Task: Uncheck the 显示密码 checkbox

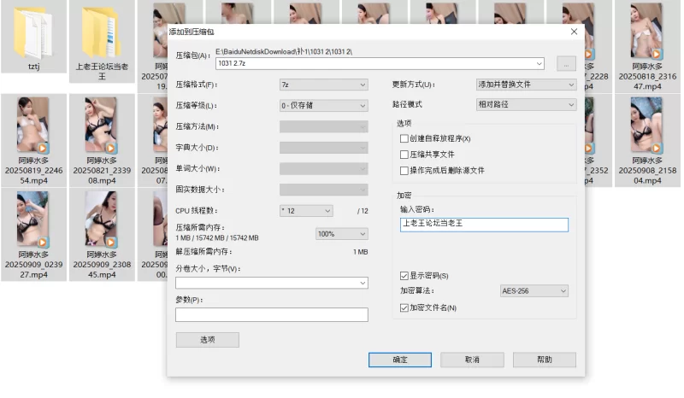Action: coord(404,276)
